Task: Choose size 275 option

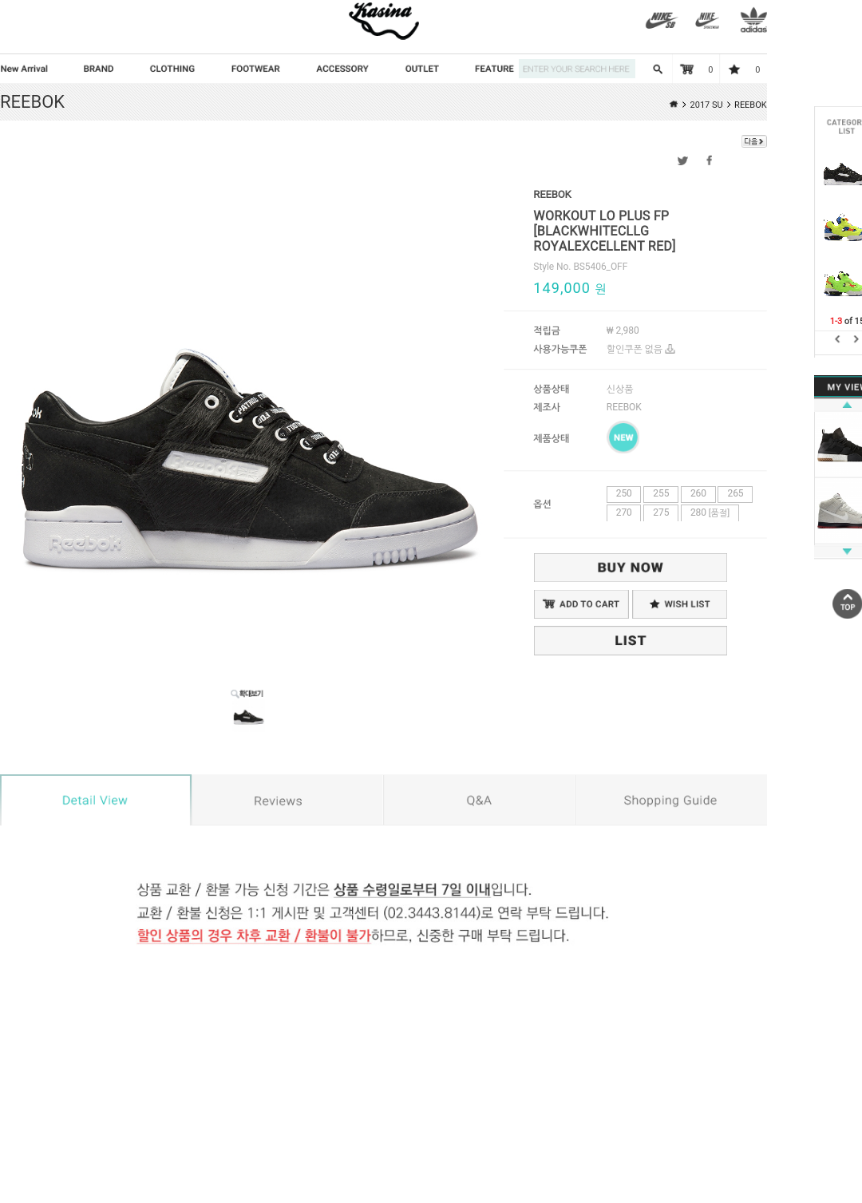Action: [x=661, y=512]
